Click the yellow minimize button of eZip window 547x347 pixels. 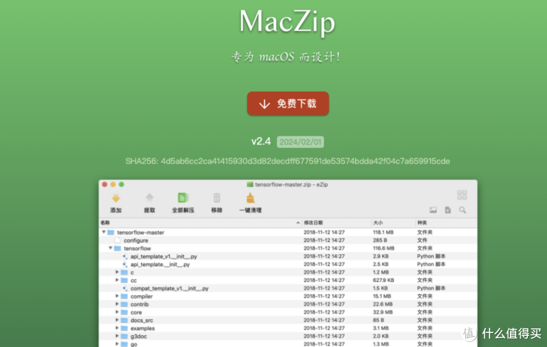point(113,184)
